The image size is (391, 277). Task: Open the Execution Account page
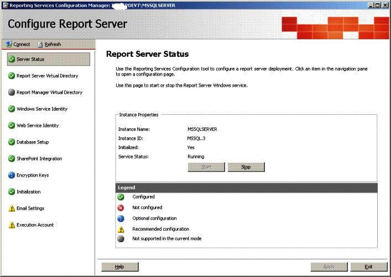click(x=35, y=225)
